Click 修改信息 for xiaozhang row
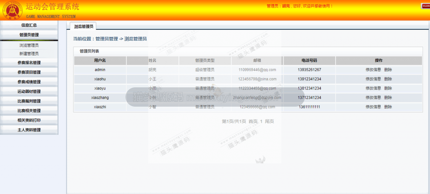This screenshot has width=430, height=194. 373,97
